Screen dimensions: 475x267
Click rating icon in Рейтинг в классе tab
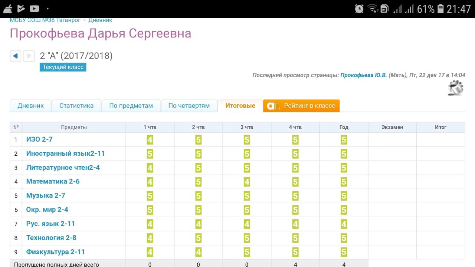coord(274,106)
